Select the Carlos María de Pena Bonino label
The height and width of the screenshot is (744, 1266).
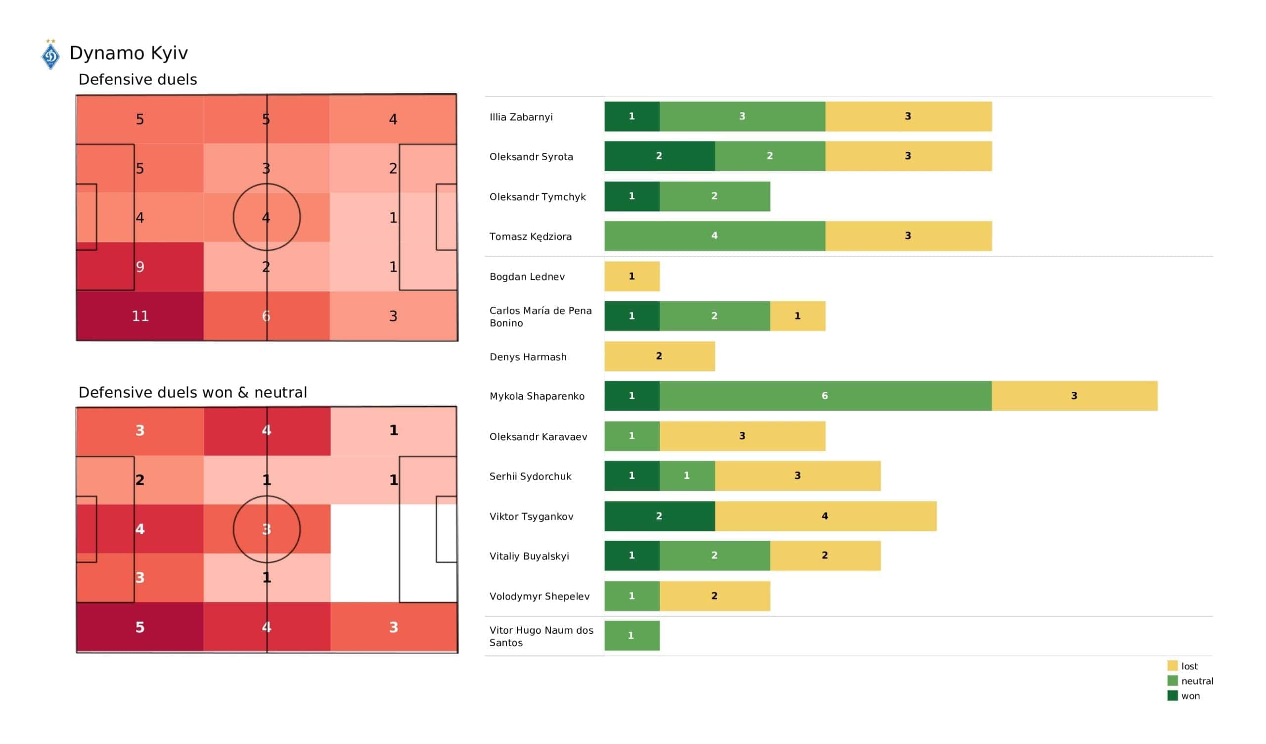coord(540,317)
